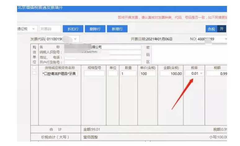This screenshot has width=240, height=146.
Task: Click the 开票日期:2021年01月06日 text
Action: (152, 39)
